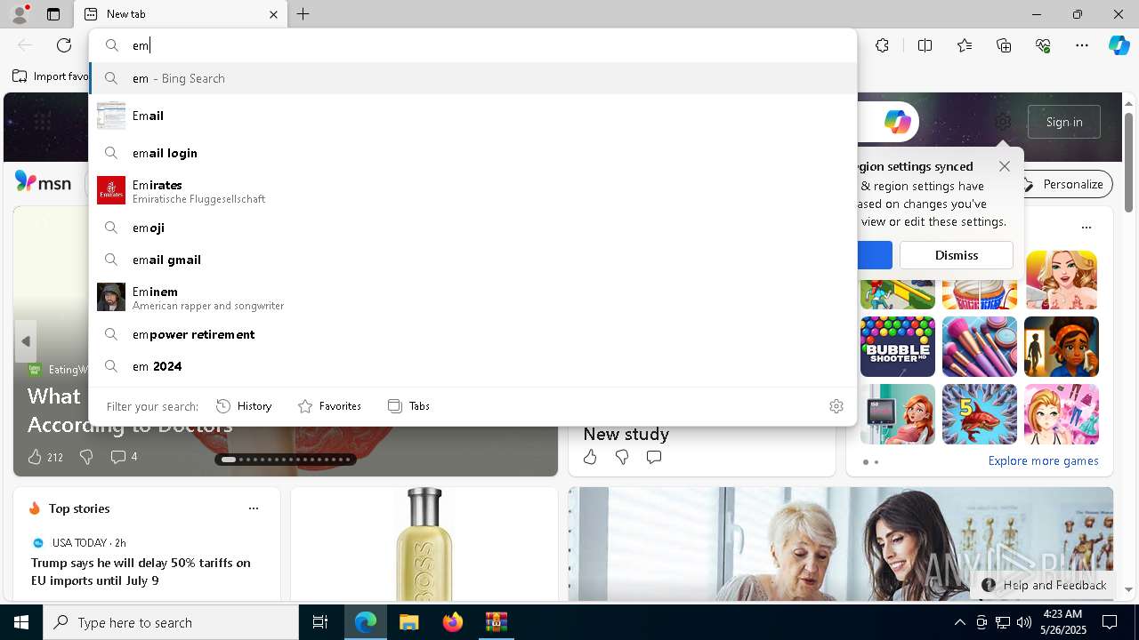Filter search by History
The image size is (1139, 640).
tap(244, 406)
